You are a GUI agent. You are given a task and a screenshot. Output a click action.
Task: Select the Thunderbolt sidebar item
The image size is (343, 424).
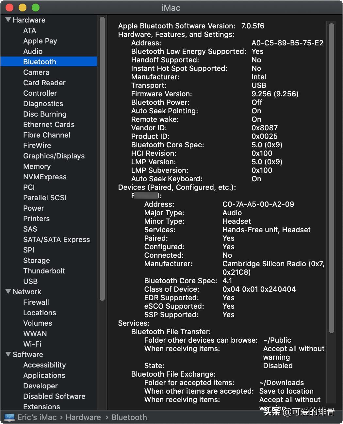click(x=44, y=271)
